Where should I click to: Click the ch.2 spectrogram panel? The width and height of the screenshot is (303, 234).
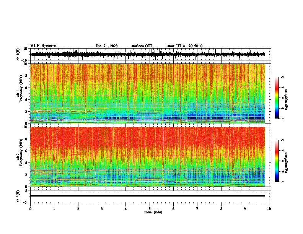click(x=148, y=157)
